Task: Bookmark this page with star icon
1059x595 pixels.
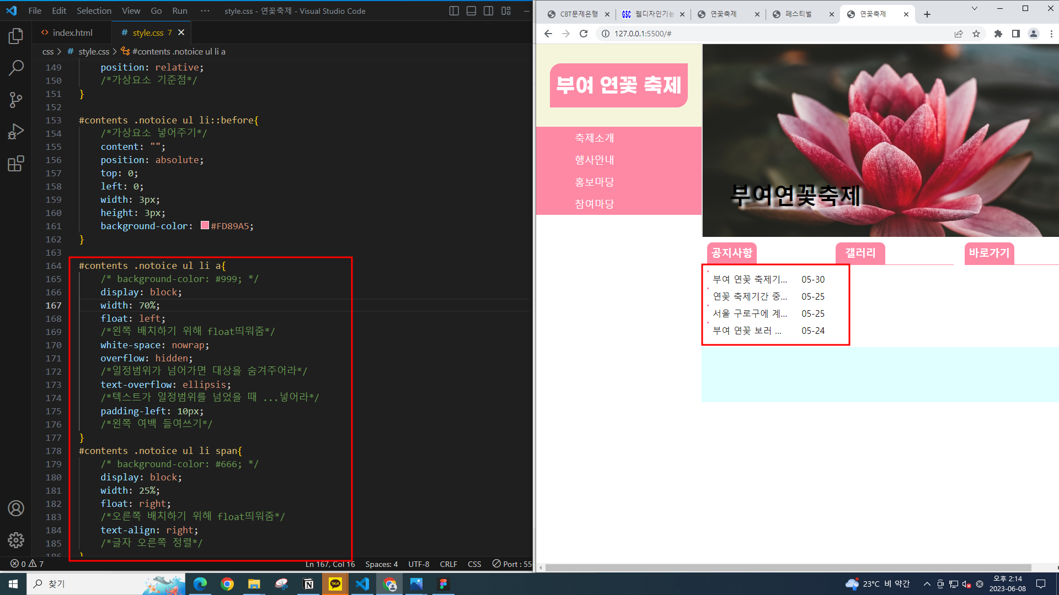Action: 976,34
